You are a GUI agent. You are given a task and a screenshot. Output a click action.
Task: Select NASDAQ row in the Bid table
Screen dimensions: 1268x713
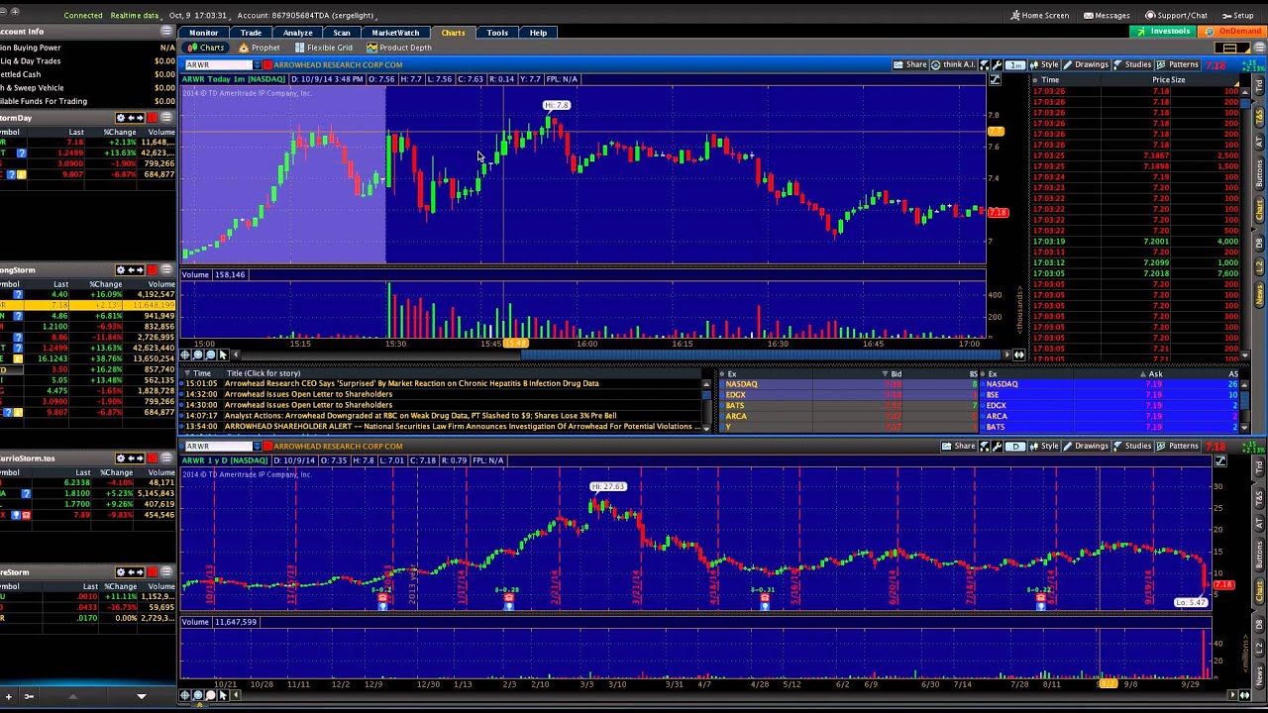point(850,384)
